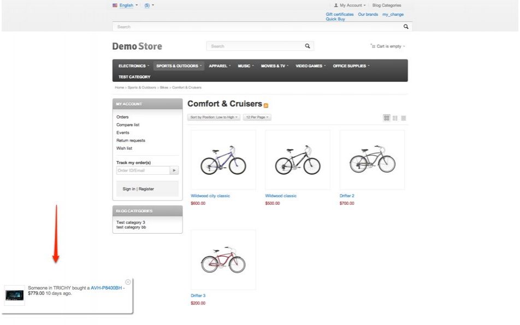Open the currency ($) dropdown
The image size is (520, 325).
pyautogui.click(x=149, y=5)
